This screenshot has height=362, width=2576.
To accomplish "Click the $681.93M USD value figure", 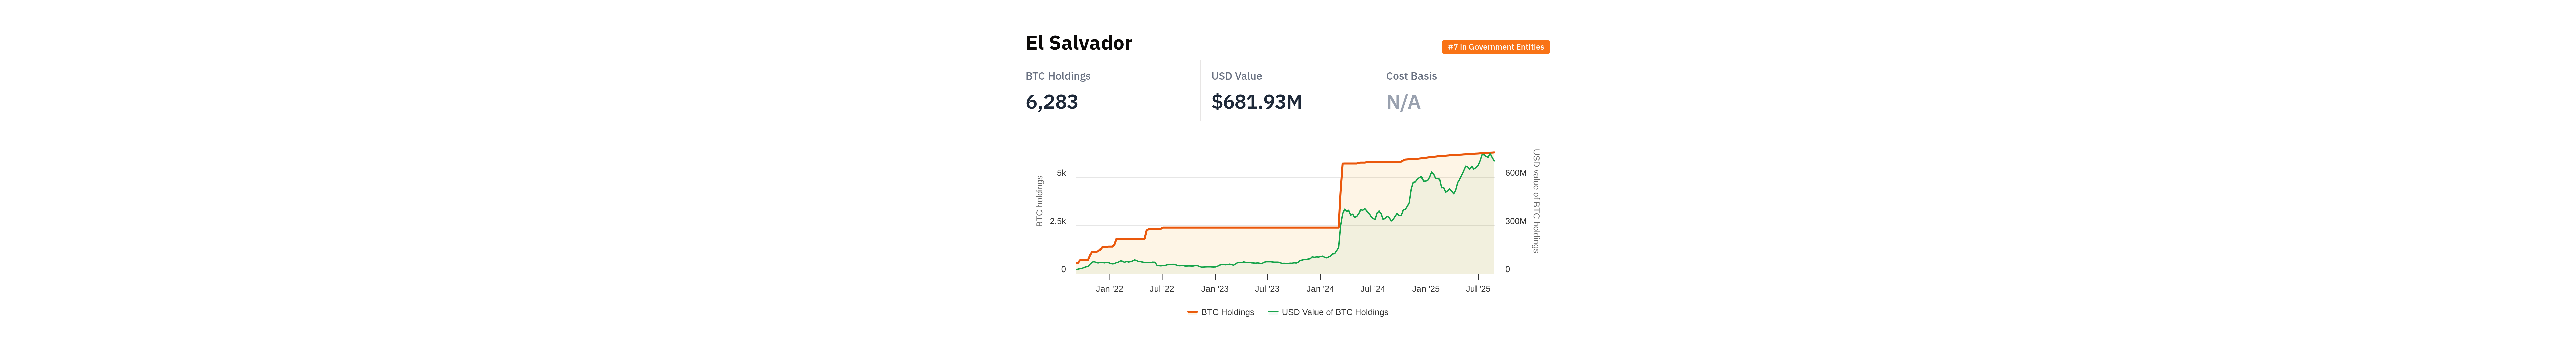I will pos(1256,102).
